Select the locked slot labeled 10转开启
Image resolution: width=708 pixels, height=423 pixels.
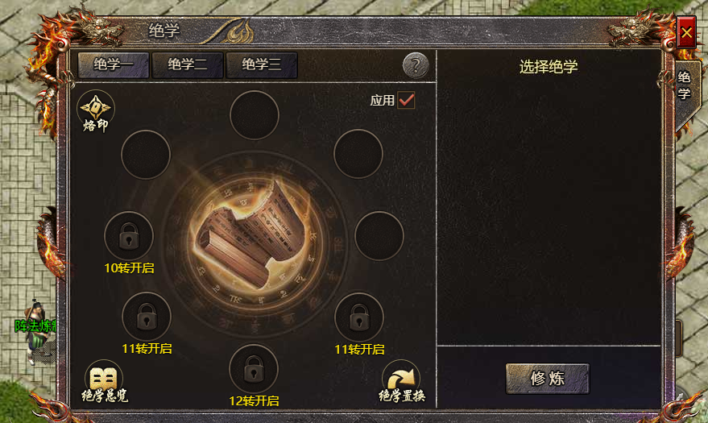(129, 236)
